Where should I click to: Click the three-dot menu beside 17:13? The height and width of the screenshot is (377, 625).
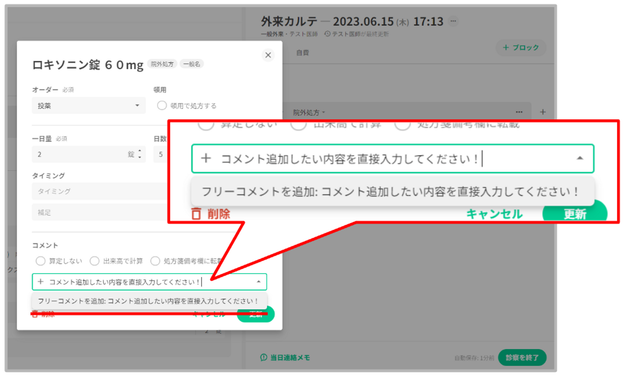tap(453, 21)
